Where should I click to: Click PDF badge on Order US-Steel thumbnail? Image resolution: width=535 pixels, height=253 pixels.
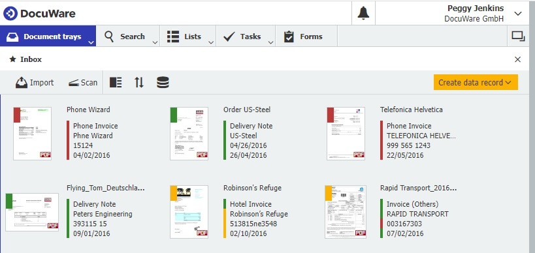click(x=203, y=155)
